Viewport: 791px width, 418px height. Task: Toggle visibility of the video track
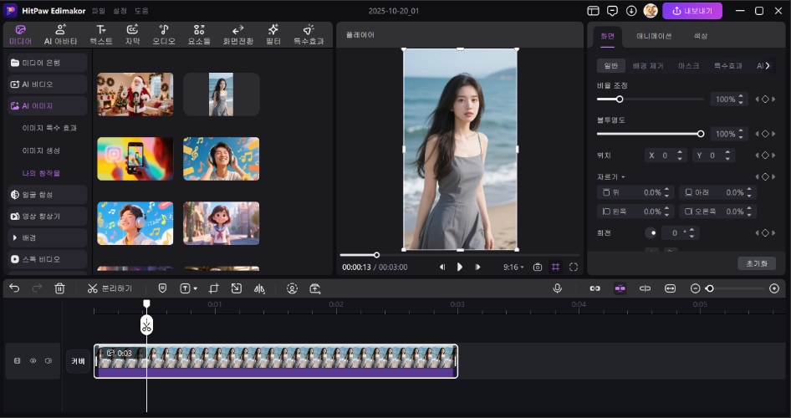tap(33, 360)
